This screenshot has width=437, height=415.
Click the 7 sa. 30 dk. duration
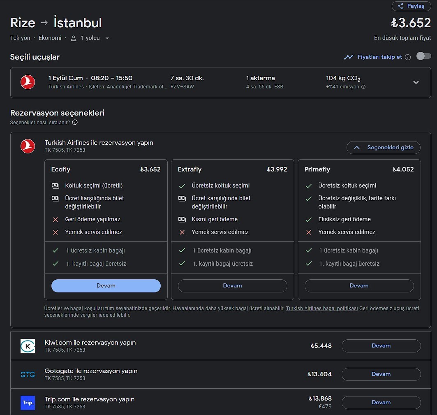(x=187, y=79)
